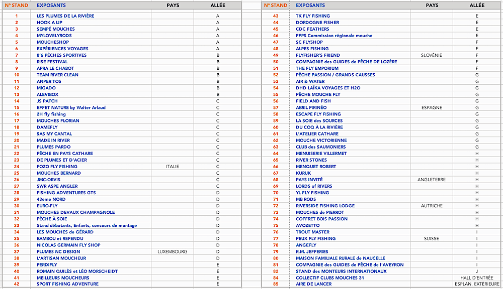
Task: Select the ESPAGNE country cell
Action: pyautogui.click(x=432, y=107)
